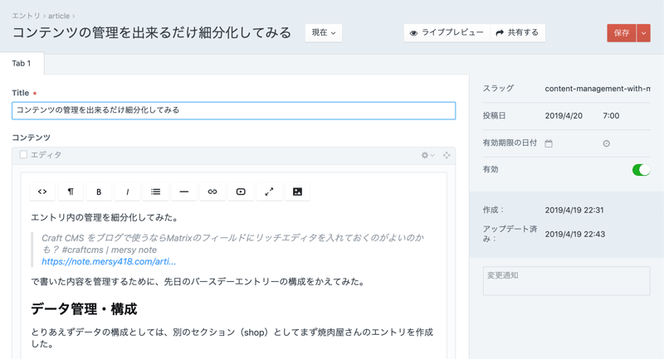This screenshot has height=359, width=664.
Task: Insert a horizontal rule line
Action: [x=184, y=192]
